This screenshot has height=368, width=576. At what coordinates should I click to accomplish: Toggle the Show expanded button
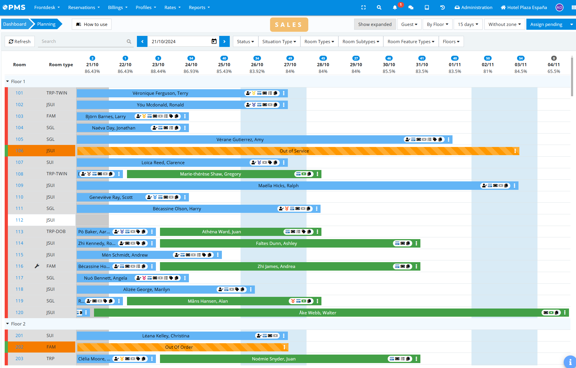(x=375, y=24)
